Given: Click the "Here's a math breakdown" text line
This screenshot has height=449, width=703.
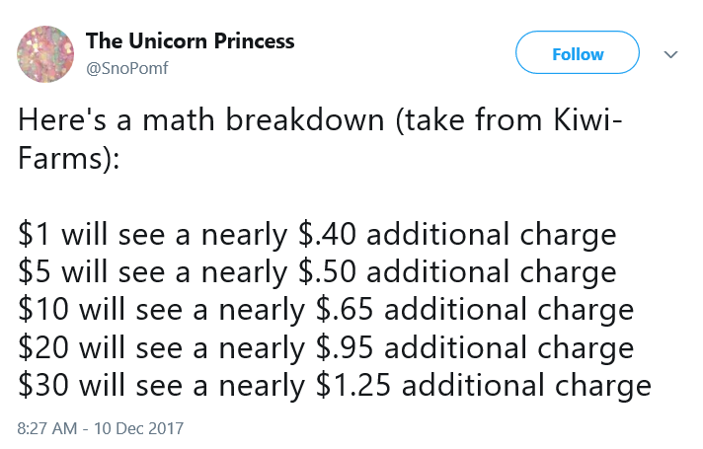Looking at the screenshot, I should click(x=200, y=119).
